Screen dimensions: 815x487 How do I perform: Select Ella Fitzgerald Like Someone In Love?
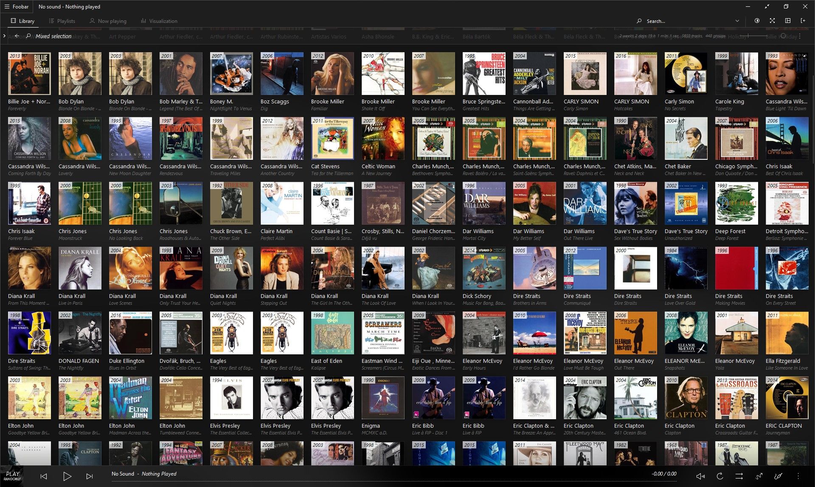(787, 333)
